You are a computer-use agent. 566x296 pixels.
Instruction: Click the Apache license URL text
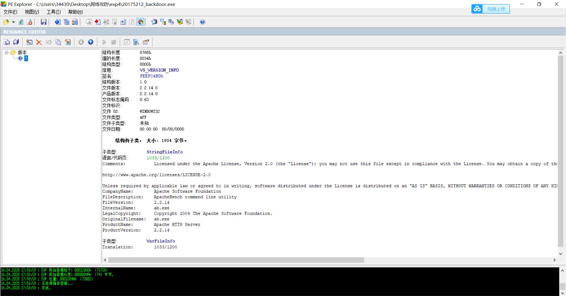(157, 175)
